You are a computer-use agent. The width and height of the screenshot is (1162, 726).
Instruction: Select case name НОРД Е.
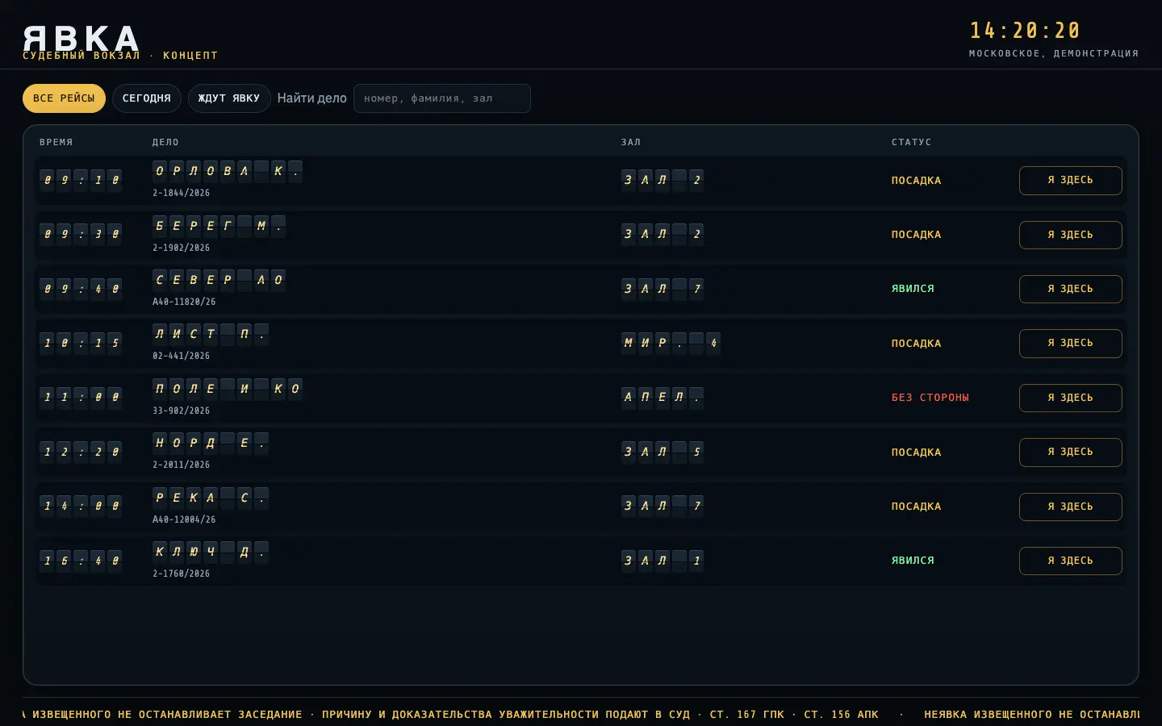(211, 443)
